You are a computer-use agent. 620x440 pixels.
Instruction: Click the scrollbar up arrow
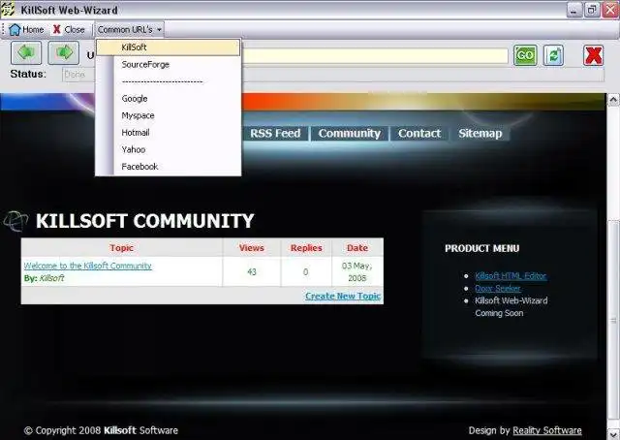pyautogui.click(x=613, y=99)
